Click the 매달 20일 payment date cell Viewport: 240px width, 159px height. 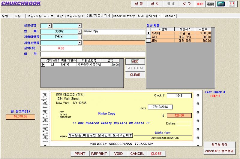tap(185, 41)
